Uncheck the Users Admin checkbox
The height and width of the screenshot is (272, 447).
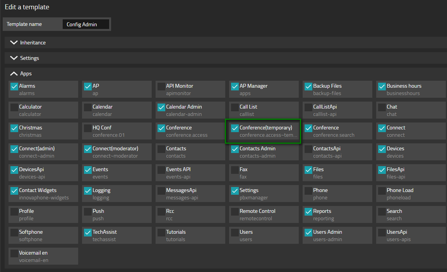pos(308,233)
